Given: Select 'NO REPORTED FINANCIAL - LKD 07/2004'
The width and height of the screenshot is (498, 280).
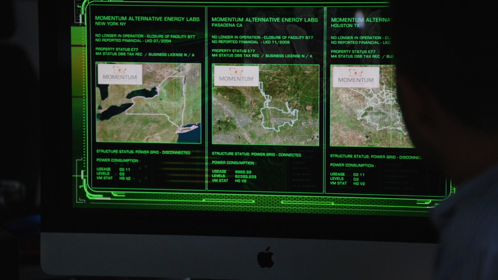Looking at the screenshot, I should [133, 41].
